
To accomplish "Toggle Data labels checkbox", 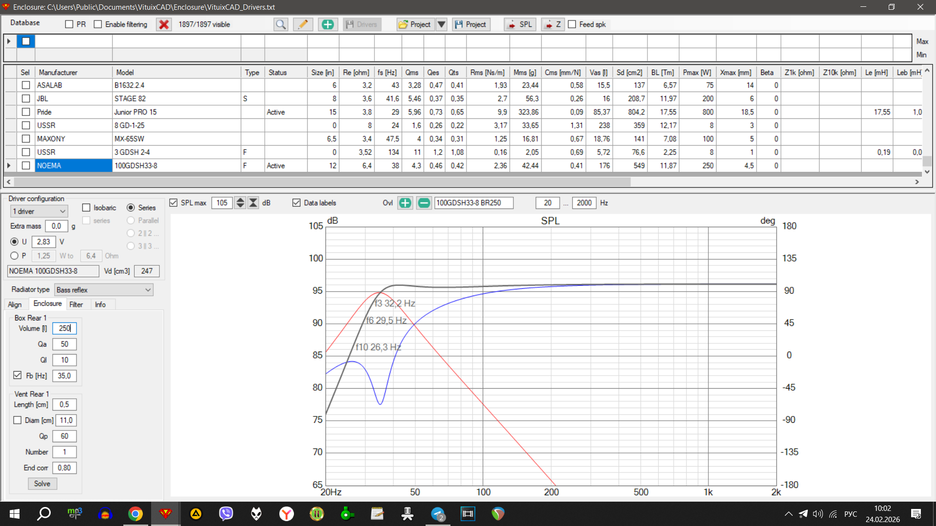I will coord(296,203).
